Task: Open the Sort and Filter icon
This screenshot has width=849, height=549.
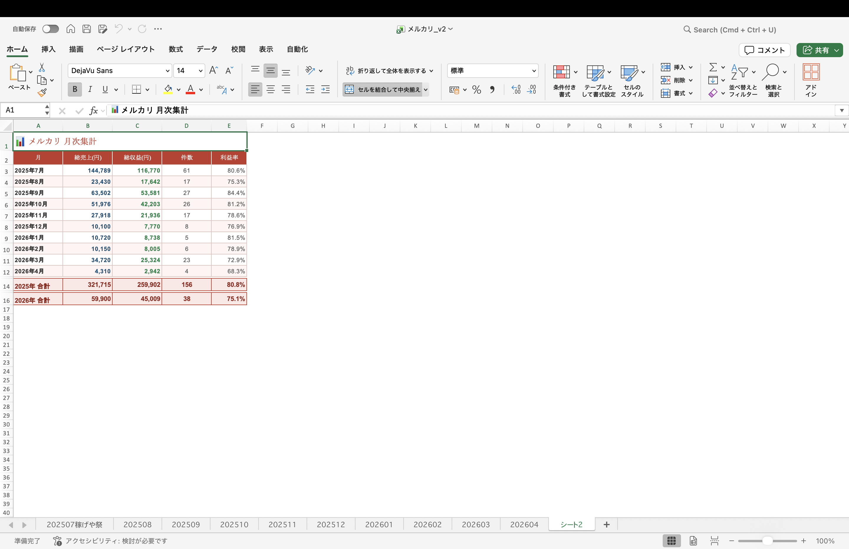Action: tap(739, 72)
